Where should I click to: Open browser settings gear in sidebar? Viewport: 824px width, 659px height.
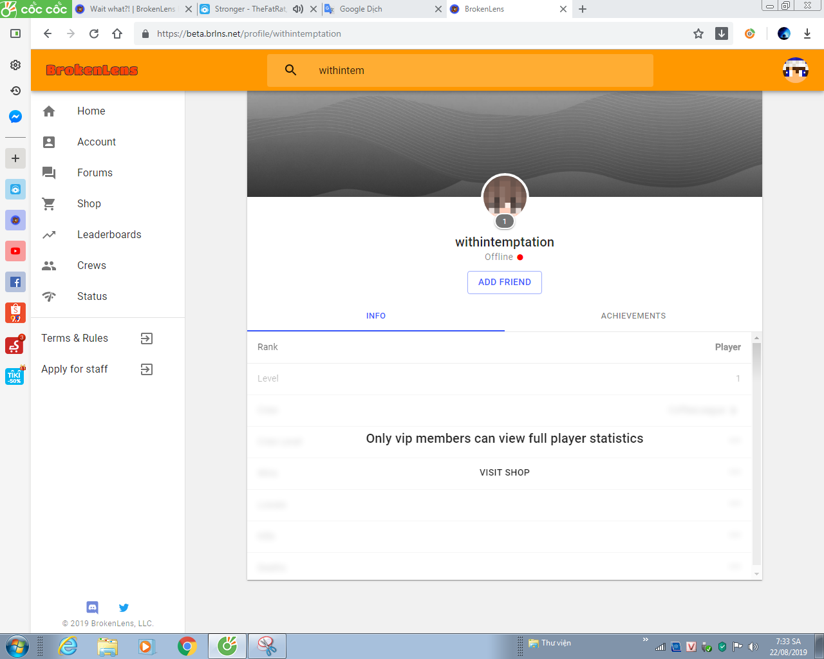point(15,65)
